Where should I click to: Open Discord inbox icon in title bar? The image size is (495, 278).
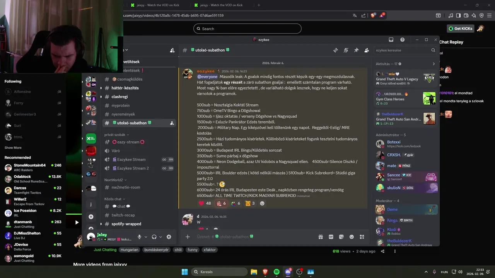[x=391, y=40]
